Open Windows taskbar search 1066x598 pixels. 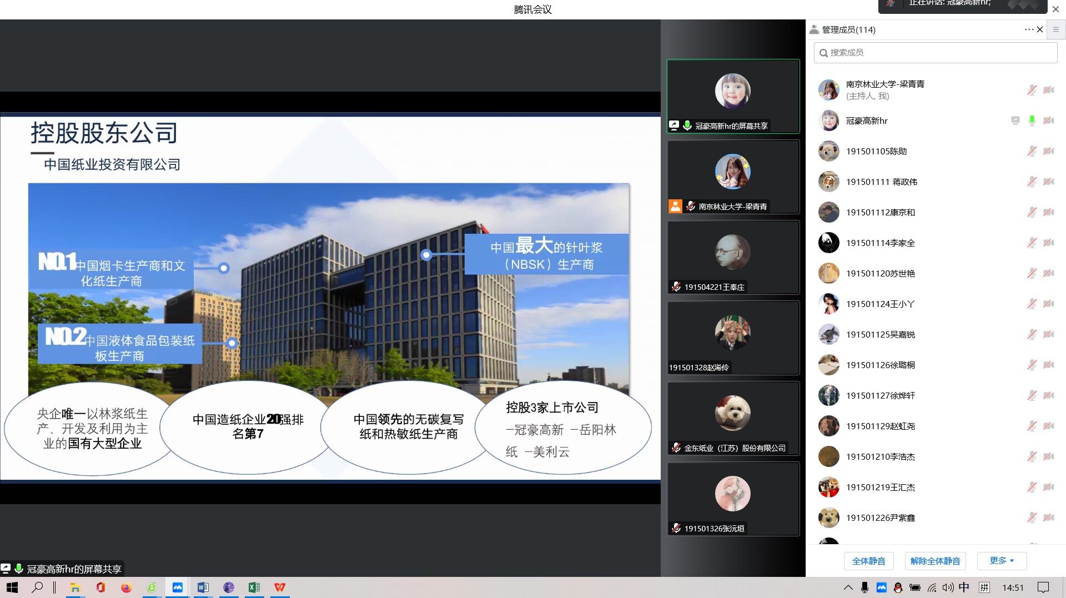coord(38,587)
